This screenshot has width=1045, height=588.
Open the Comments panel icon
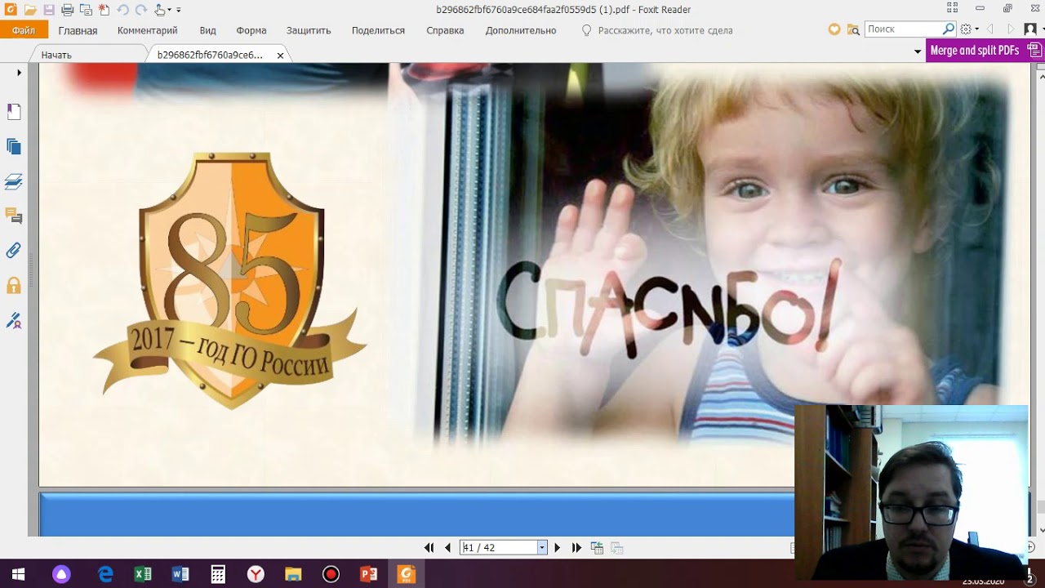13,216
